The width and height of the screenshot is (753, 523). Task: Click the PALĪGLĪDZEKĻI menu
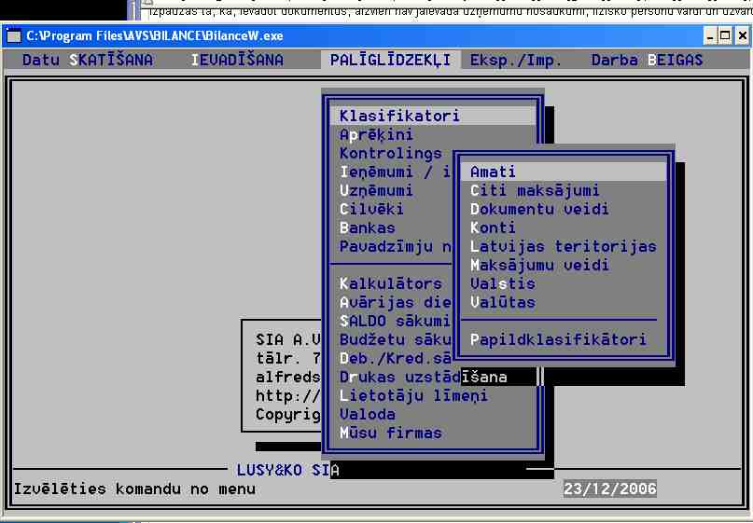390,60
